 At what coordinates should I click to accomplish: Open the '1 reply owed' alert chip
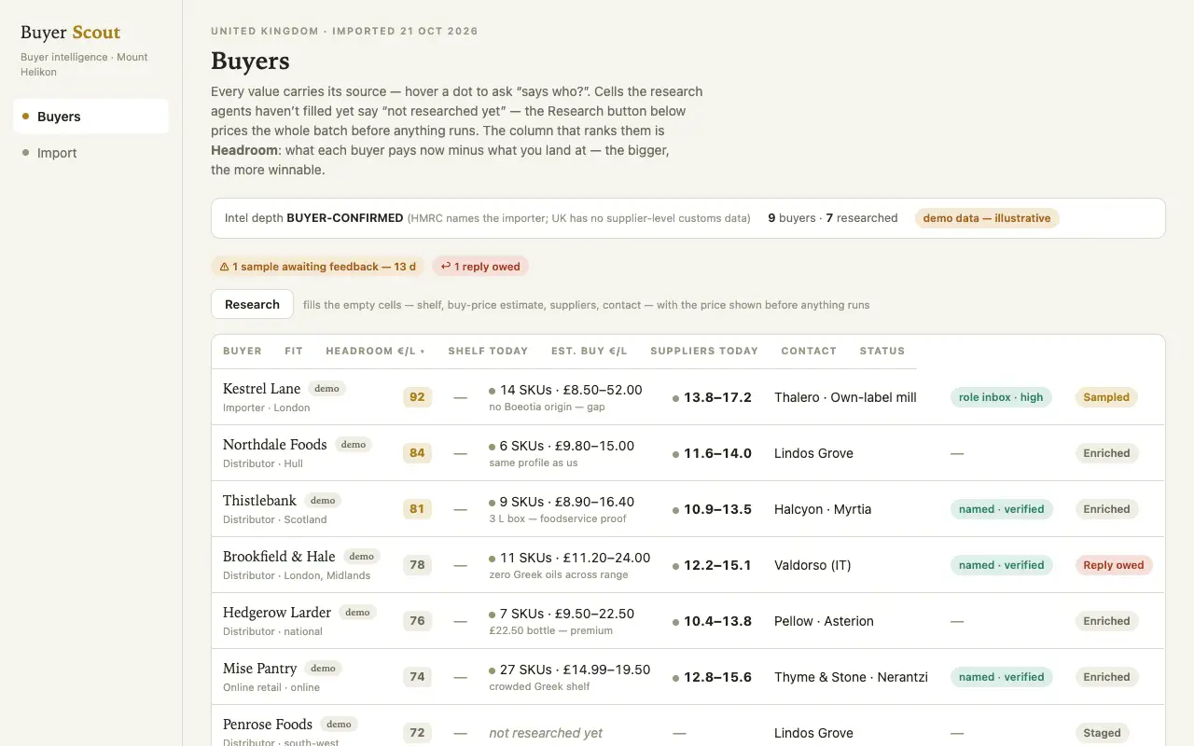coord(480,267)
